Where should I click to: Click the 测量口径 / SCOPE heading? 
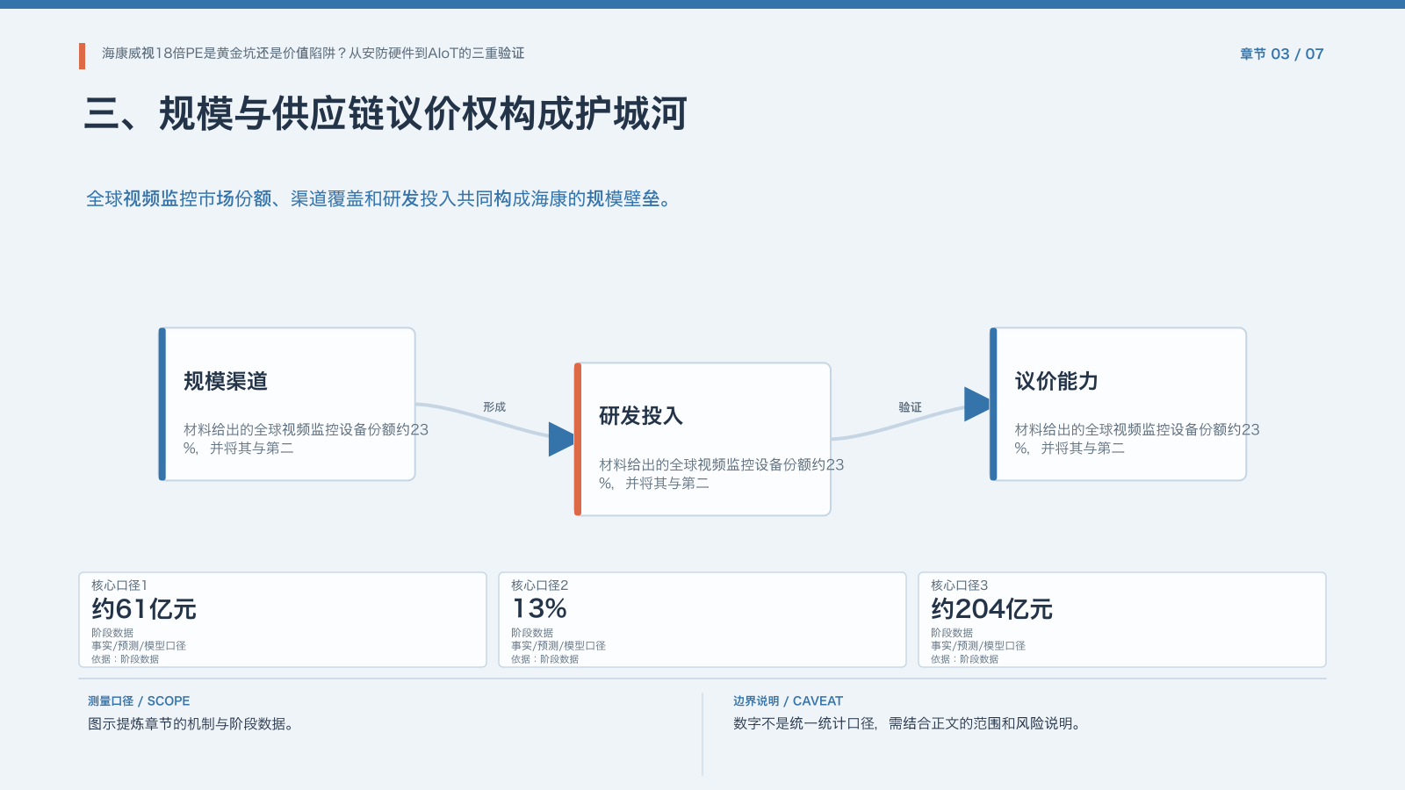[x=139, y=701]
